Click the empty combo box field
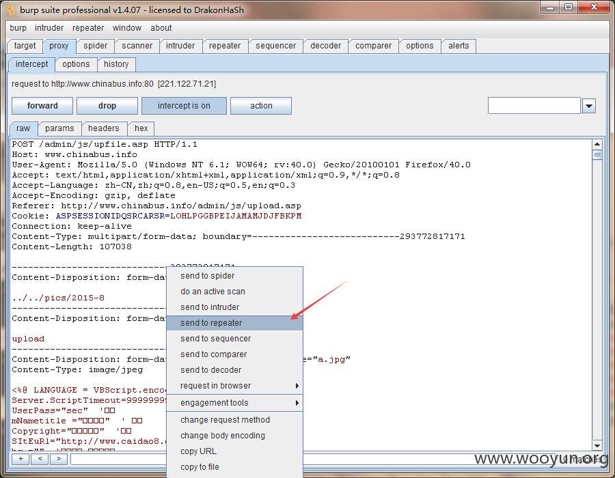 pos(534,106)
